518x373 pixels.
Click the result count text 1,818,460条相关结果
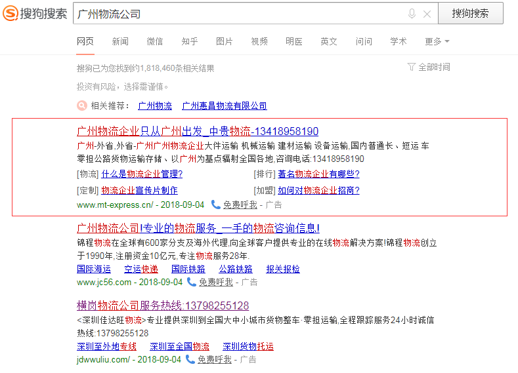177,68
